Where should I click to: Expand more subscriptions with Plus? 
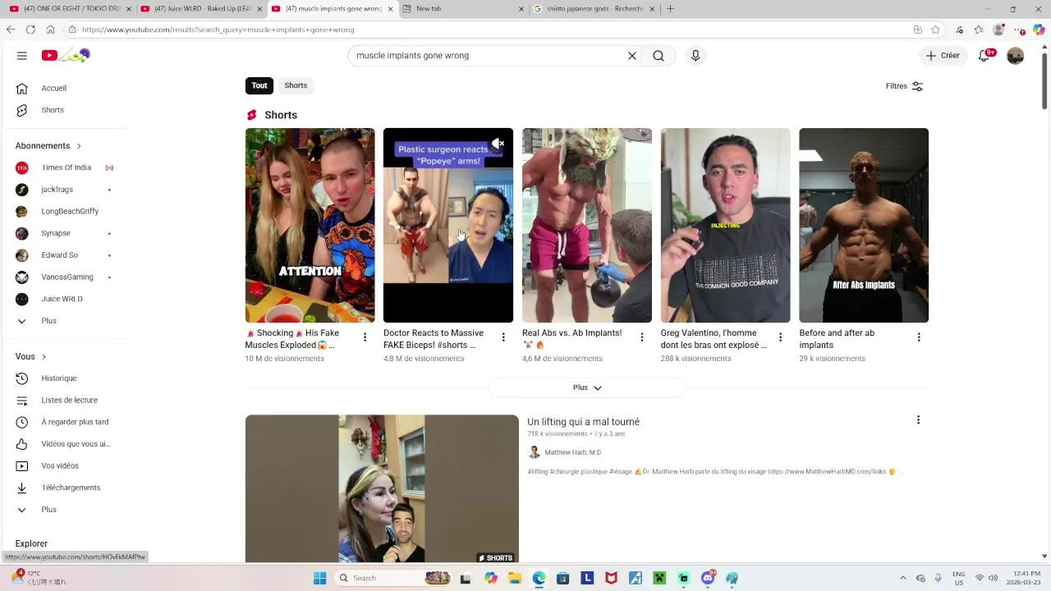coord(48,321)
